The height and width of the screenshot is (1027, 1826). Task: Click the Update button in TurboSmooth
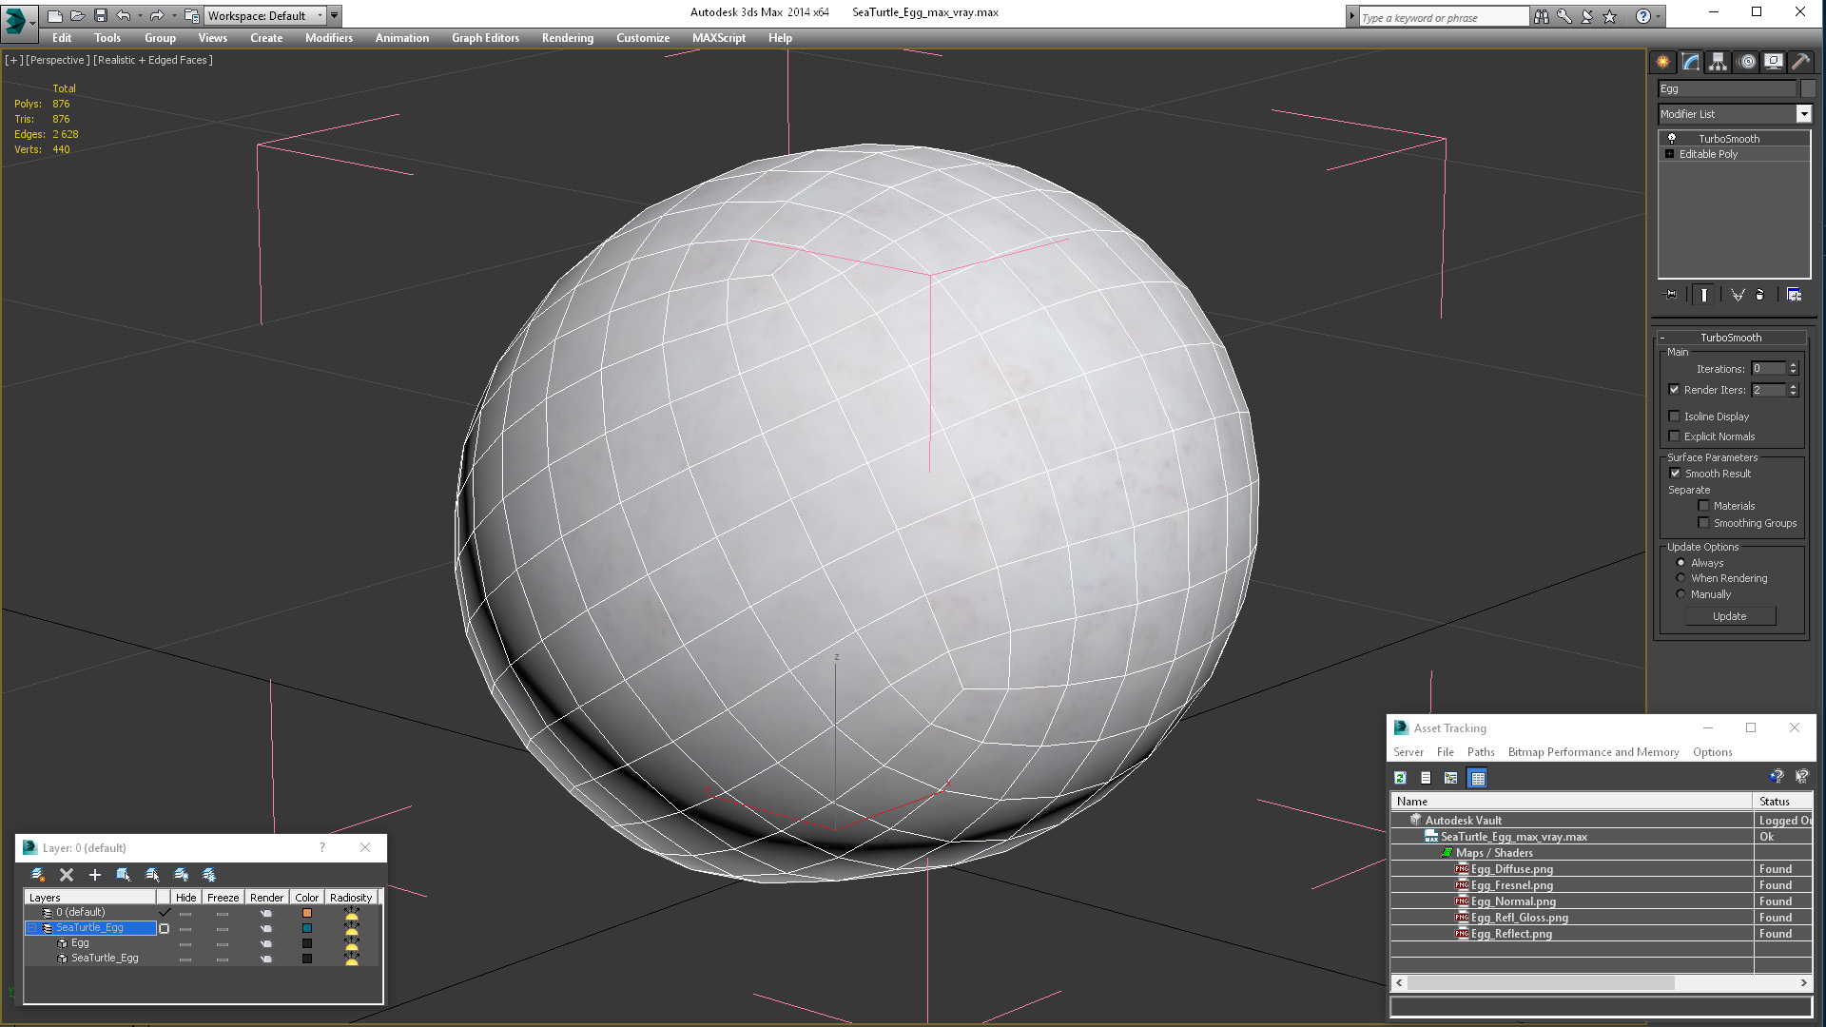click(1728, 615)
